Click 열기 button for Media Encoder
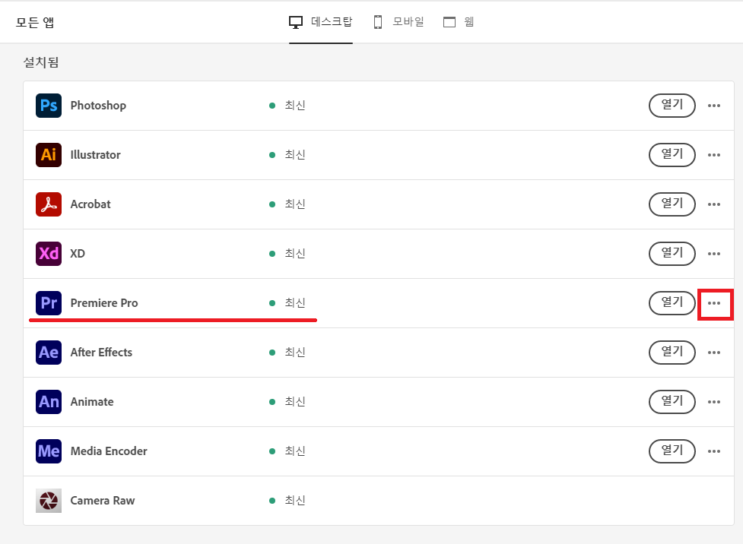743x544 pixels. 672,451
